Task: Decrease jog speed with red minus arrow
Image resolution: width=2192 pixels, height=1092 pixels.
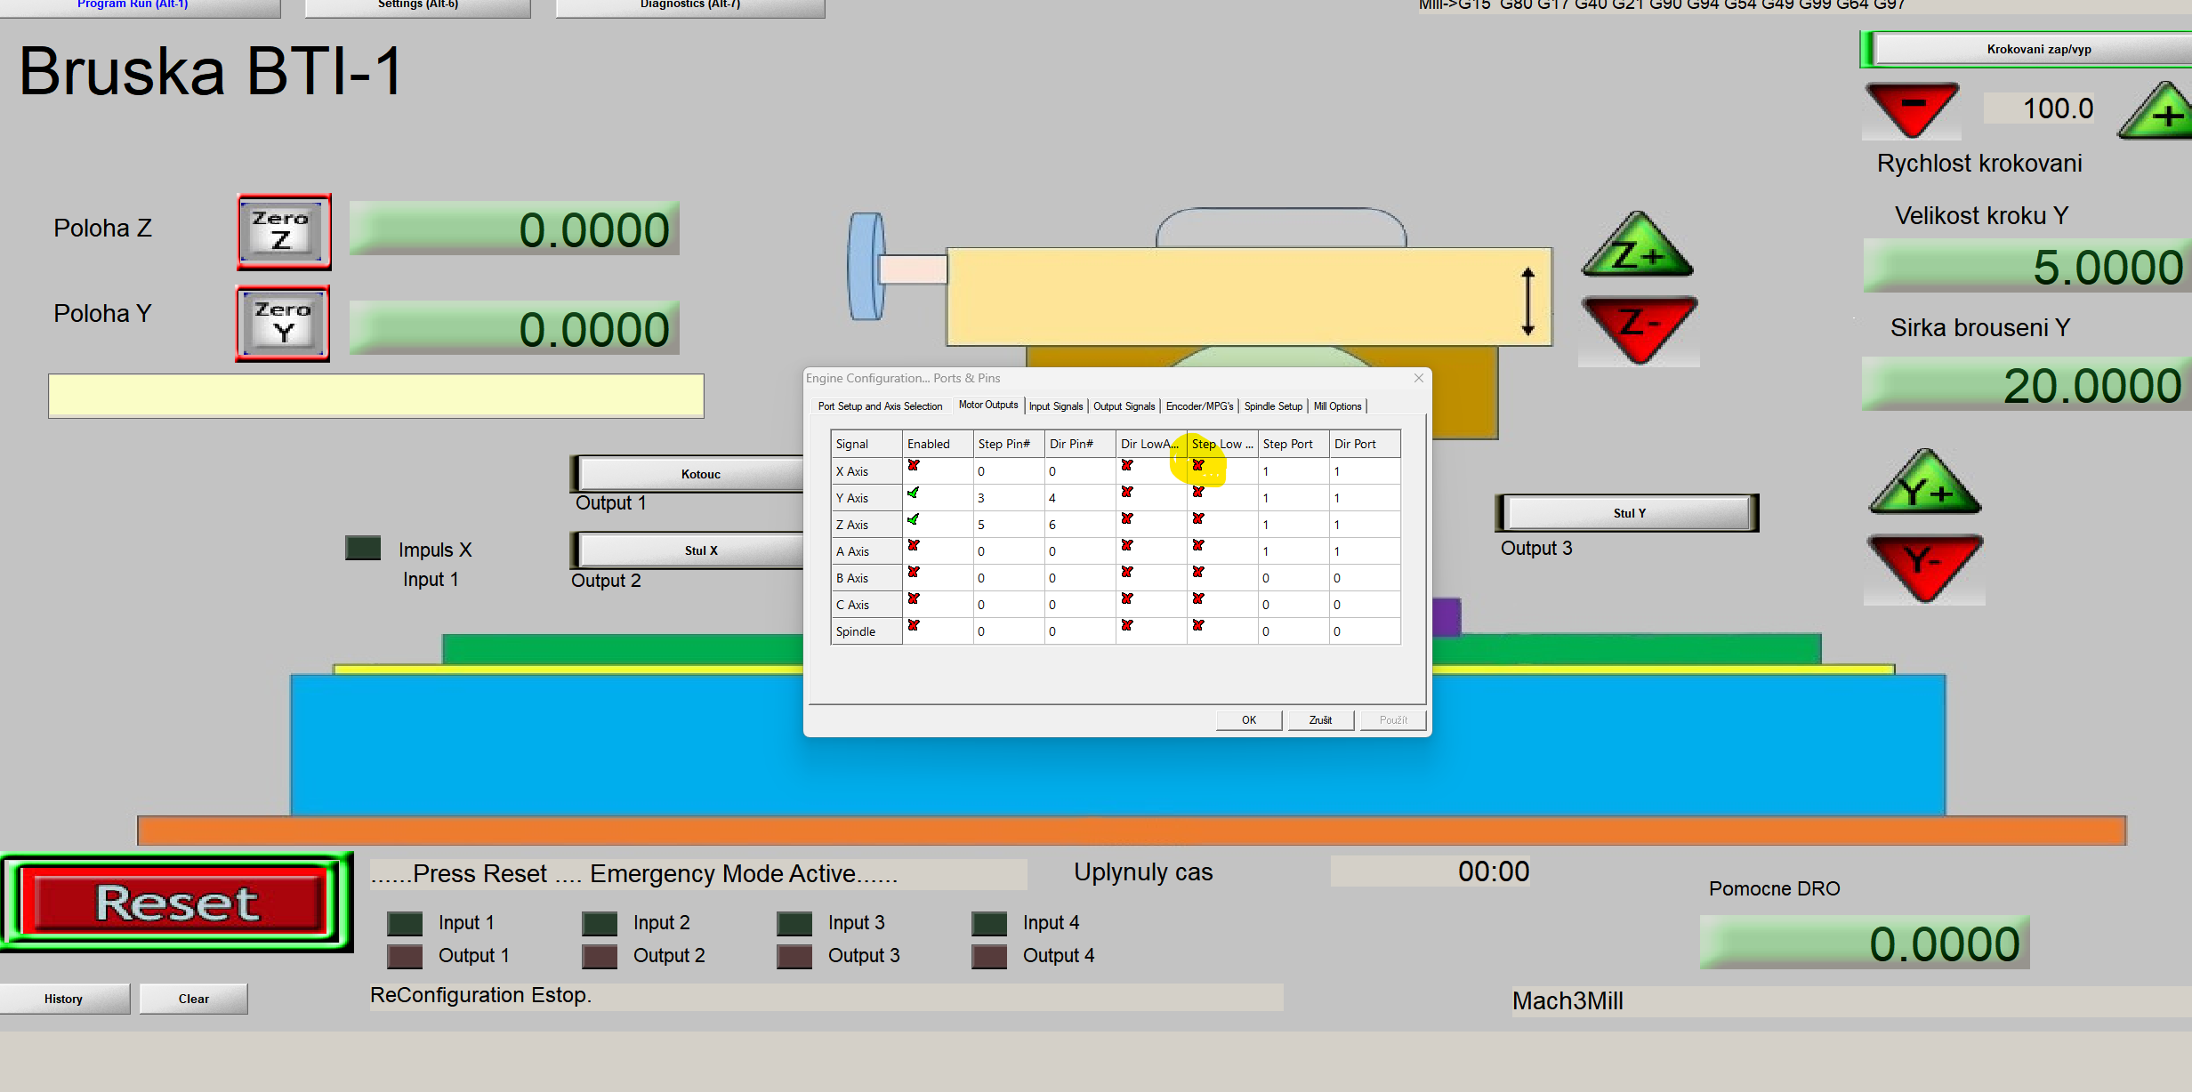Action: coord(1912,108)
